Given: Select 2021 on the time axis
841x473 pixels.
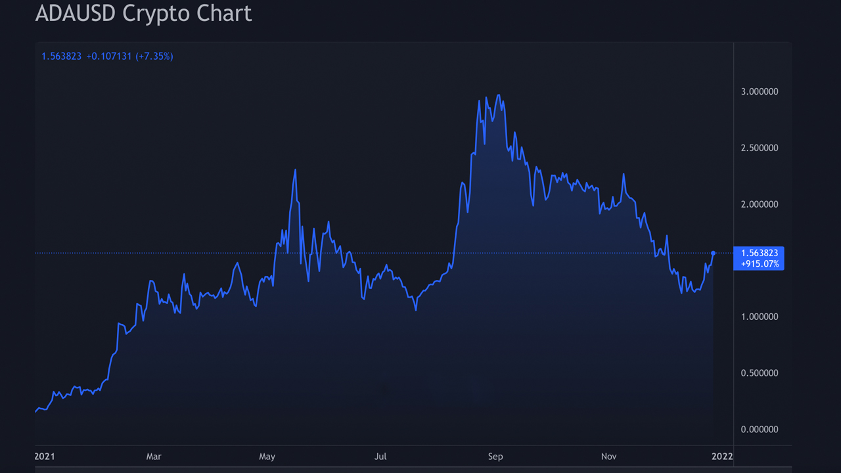Looking at the screenshot, I should pos(45,456).
